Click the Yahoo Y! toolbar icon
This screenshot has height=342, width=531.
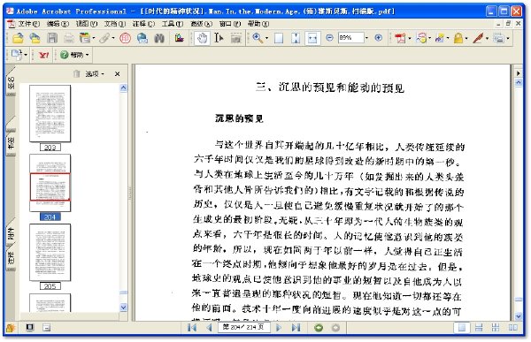point(43,55)
